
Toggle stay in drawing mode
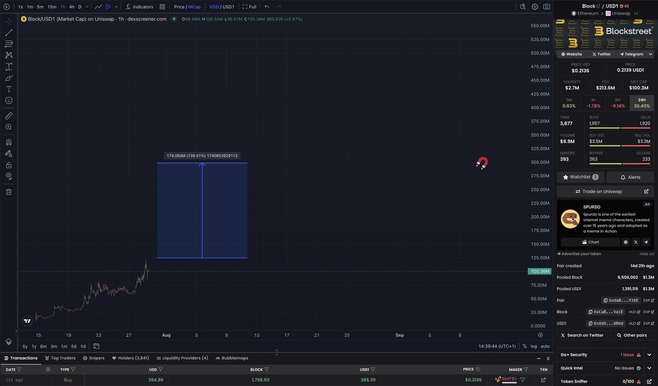click(x=9, y=154)
